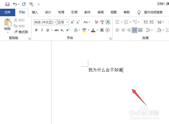Switch to the 引用 tab

pyautogui.click(x=74, y=12)
